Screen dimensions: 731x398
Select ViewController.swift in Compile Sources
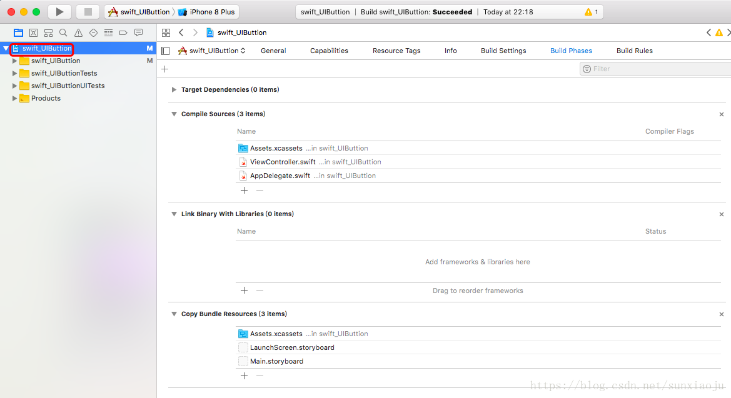(478, 162)
